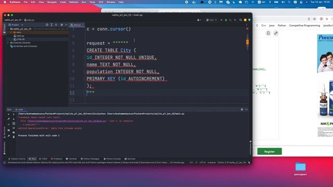The height and width of the screenshot is (187, 333).
Task: Click main.py in the navigation breadcrumb
Action: (29, 20)
